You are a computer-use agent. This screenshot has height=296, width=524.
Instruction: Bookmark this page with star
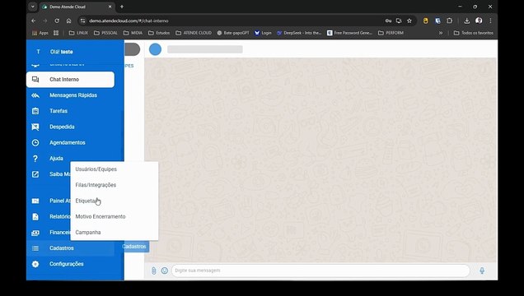point(409,21)
